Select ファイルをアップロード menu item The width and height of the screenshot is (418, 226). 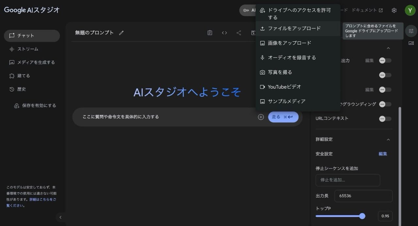pyautogui.click(x=298, y=28)
